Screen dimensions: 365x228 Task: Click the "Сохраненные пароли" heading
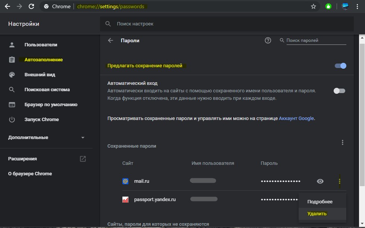(x=132, y=146)
